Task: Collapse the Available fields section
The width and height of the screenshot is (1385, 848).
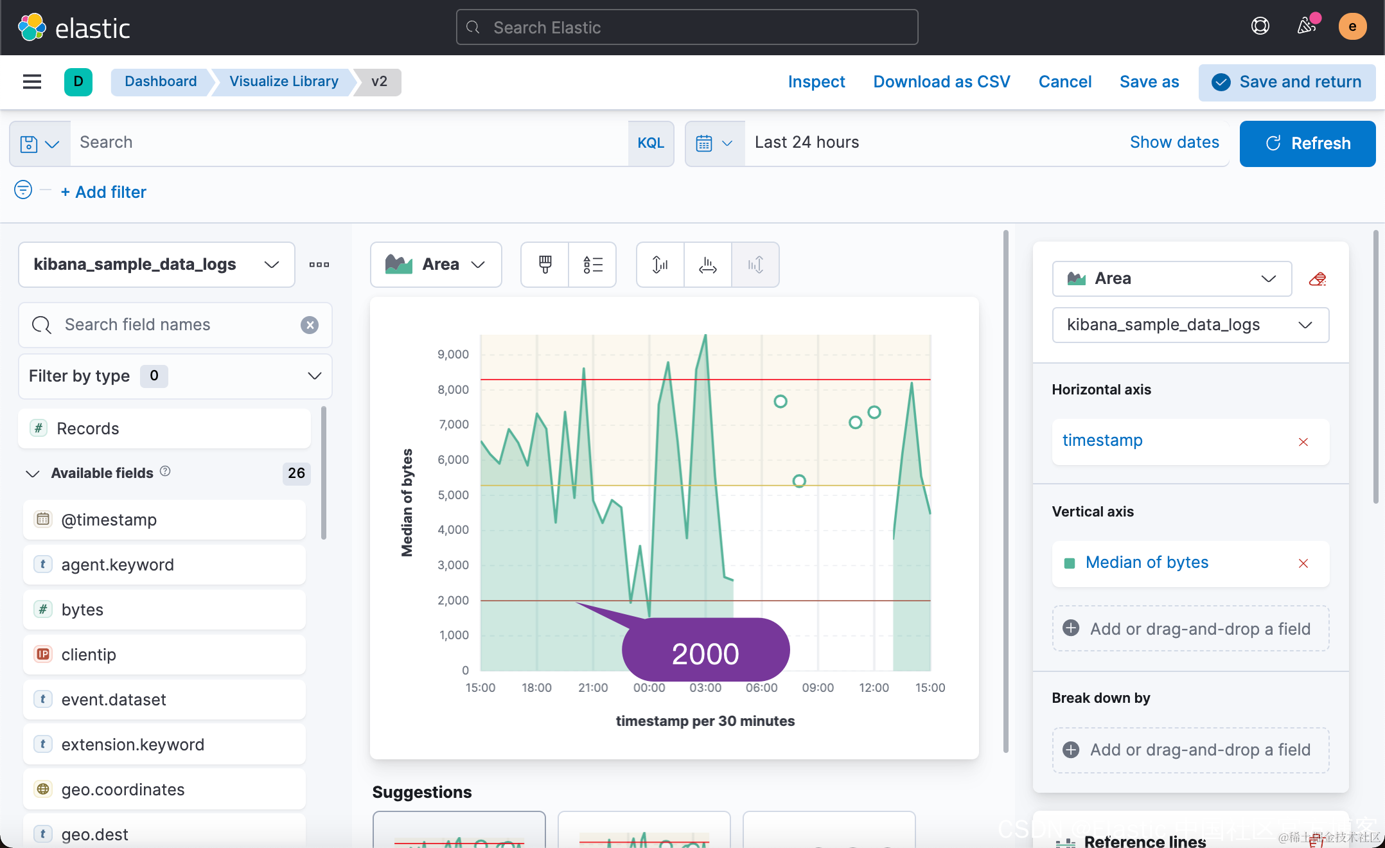Action: click(33, 473)
